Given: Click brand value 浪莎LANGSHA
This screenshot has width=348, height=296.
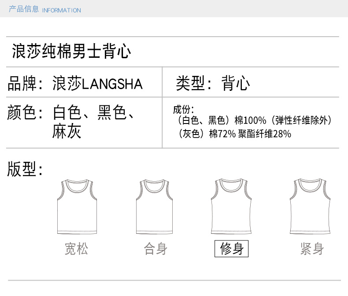Looking at the screenshot, I should point(97,83).
